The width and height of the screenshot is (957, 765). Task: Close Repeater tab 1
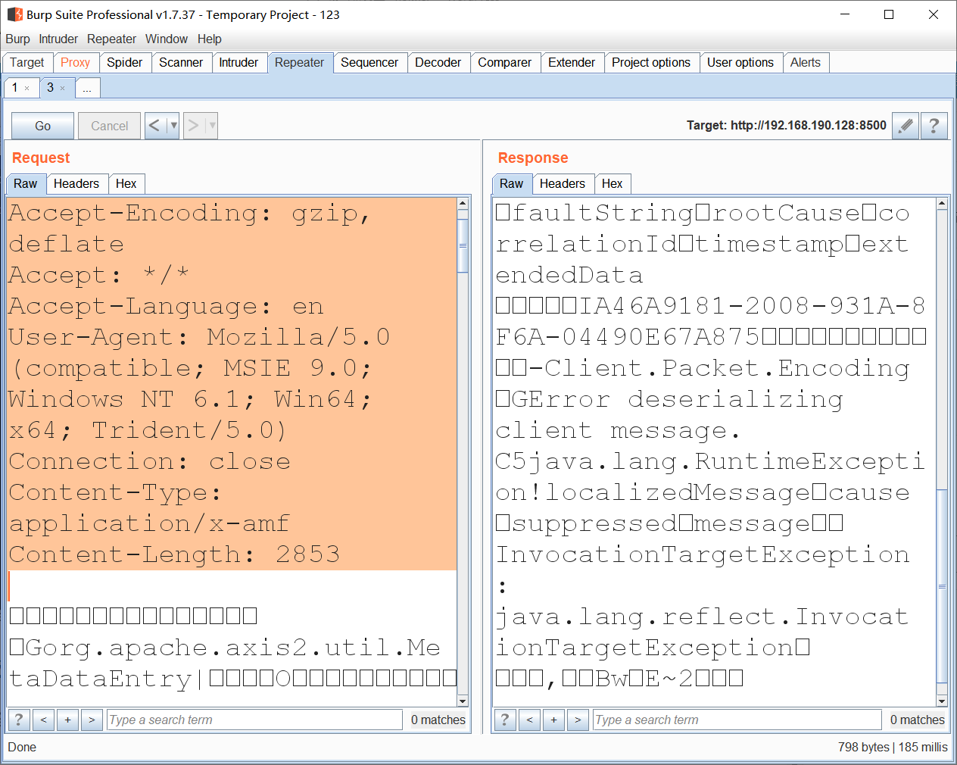(27, 89)
